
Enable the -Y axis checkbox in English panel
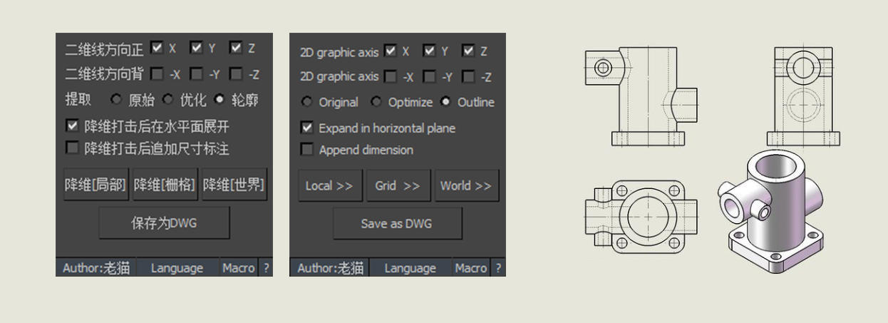pyautogui.click(x=429, y=76)
